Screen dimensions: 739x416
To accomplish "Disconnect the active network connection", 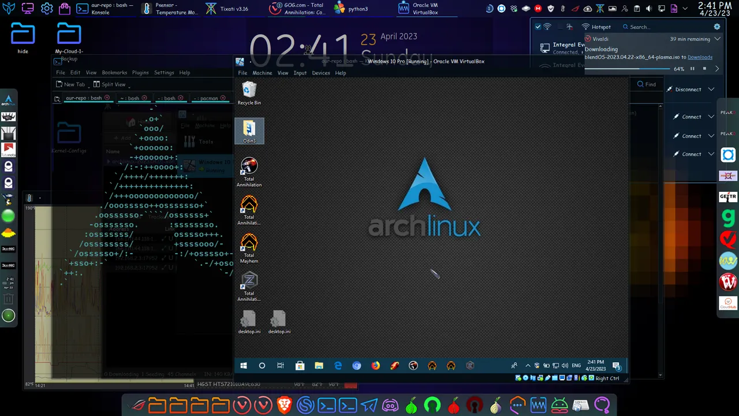I will tap(684, 89).
